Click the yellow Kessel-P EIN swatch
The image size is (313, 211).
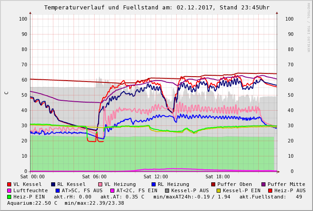[218, 190]
